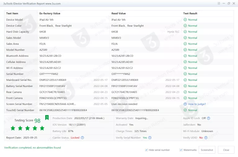Click the Jailbroken No value
Image resolution: width=238 pixels, height=157 pixels.
coord(199,125)
